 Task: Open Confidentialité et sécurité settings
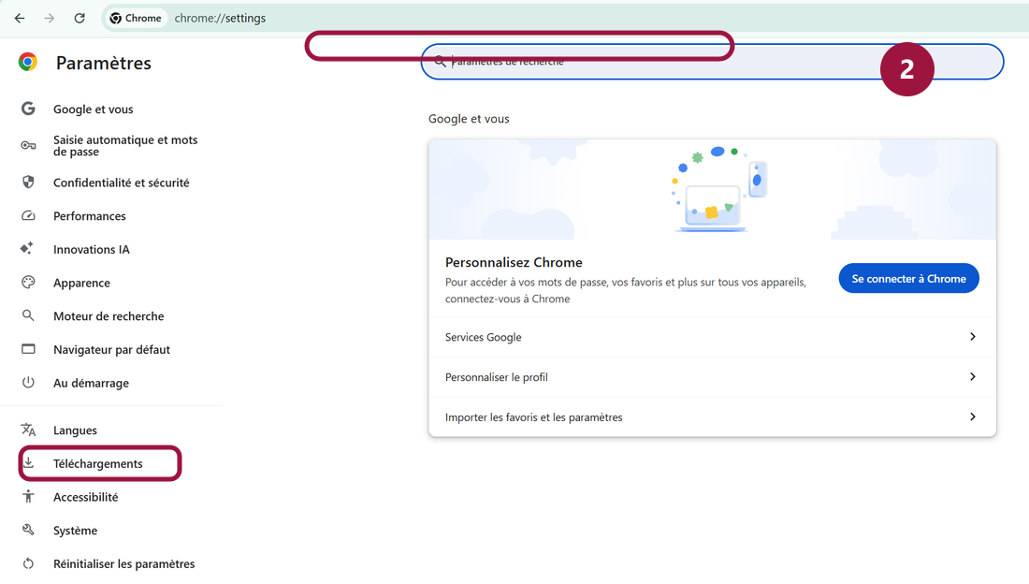[x=122, y=182]
